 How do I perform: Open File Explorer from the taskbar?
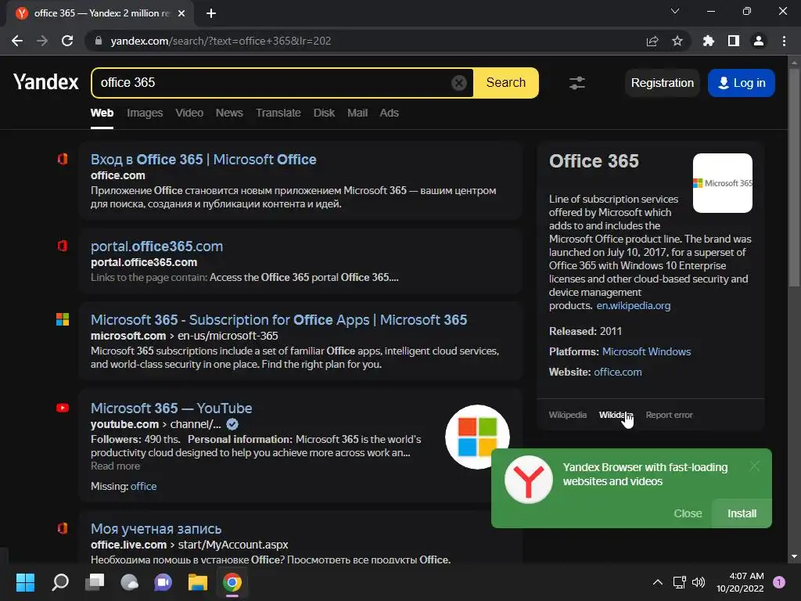tap(198, 582)
